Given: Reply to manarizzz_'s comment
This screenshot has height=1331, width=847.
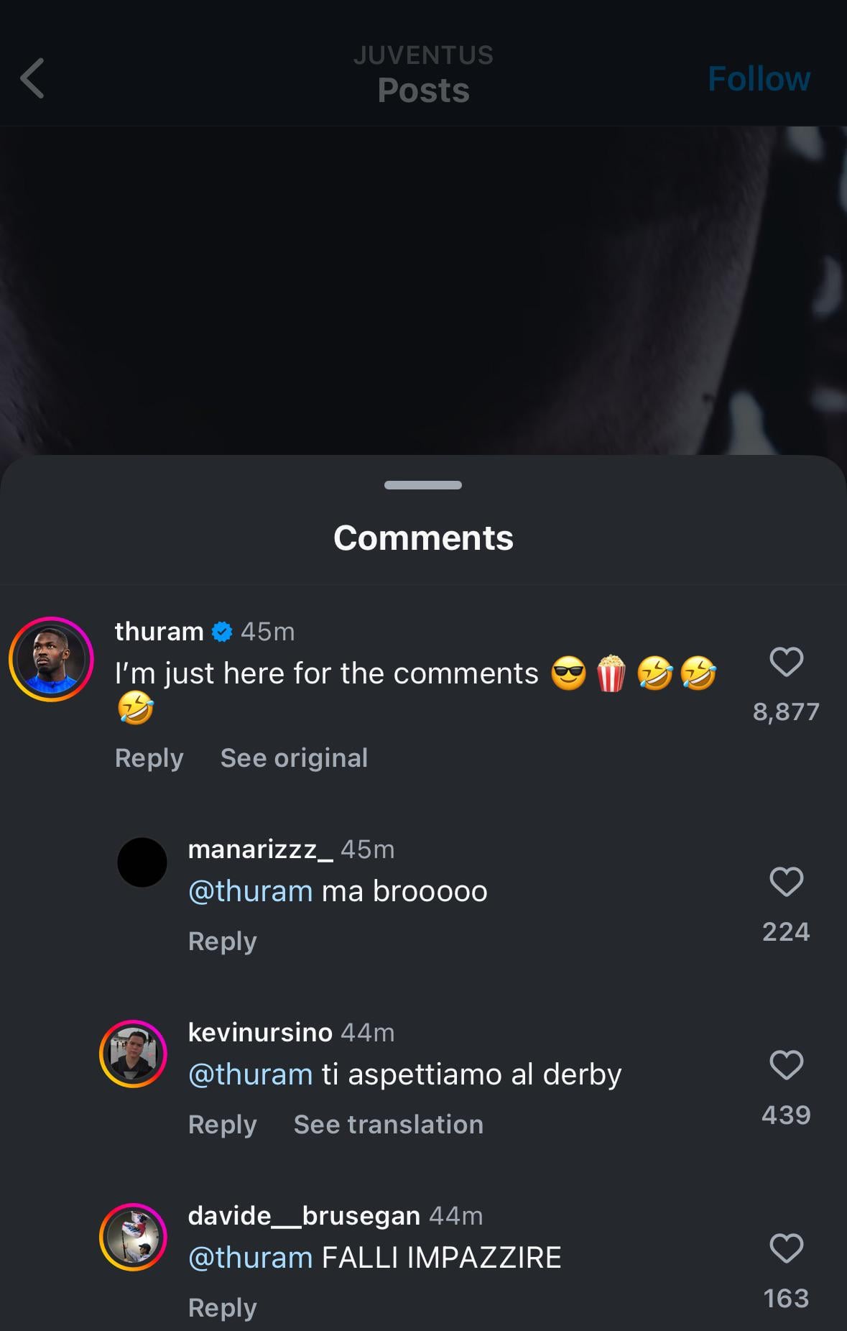Looking at the screenshot, I should 222,941.
